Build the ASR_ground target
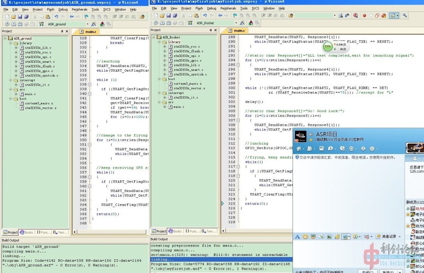The width and height of the screenshot is (424, 273). click(x=14, y=24)
